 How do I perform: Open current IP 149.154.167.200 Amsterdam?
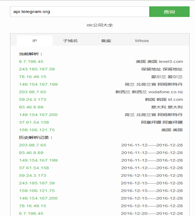coord(38,115)
